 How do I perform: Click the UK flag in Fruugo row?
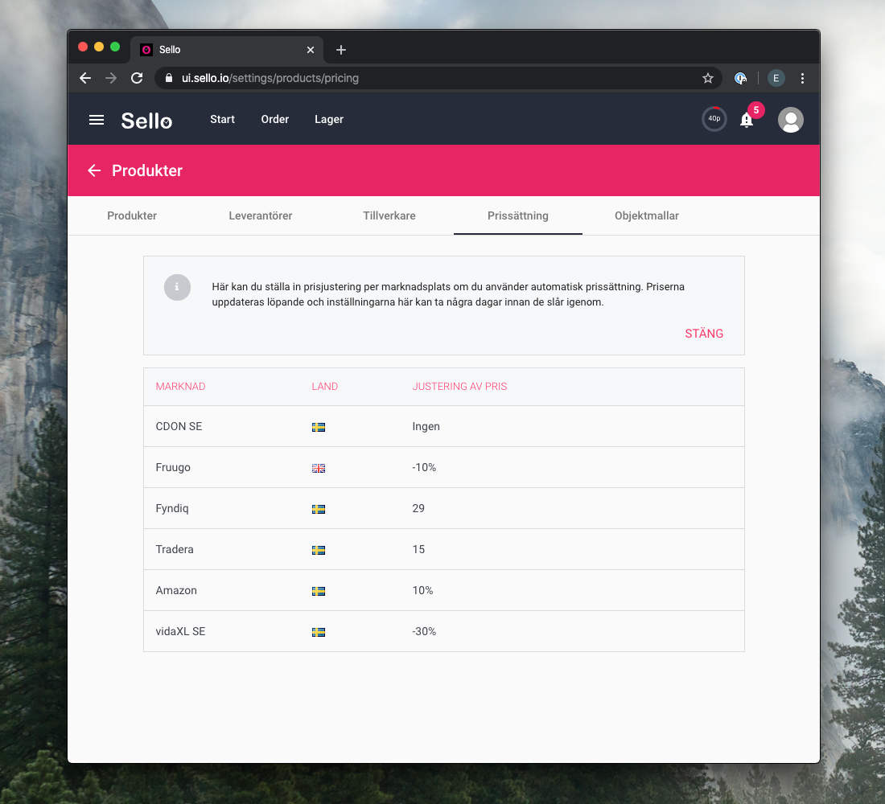click(319, 468)
